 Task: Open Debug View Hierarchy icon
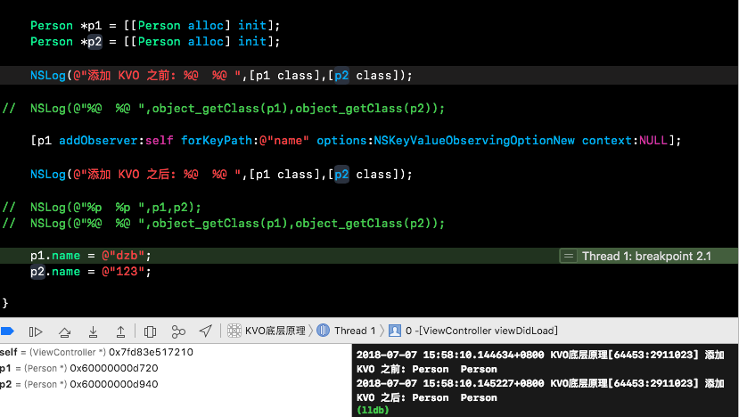[x=150, y=331]
